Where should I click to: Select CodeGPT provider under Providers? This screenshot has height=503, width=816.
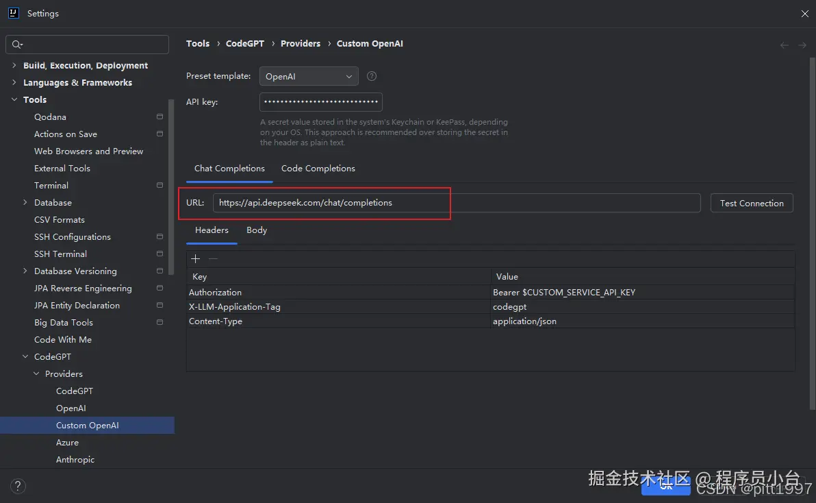75,391
